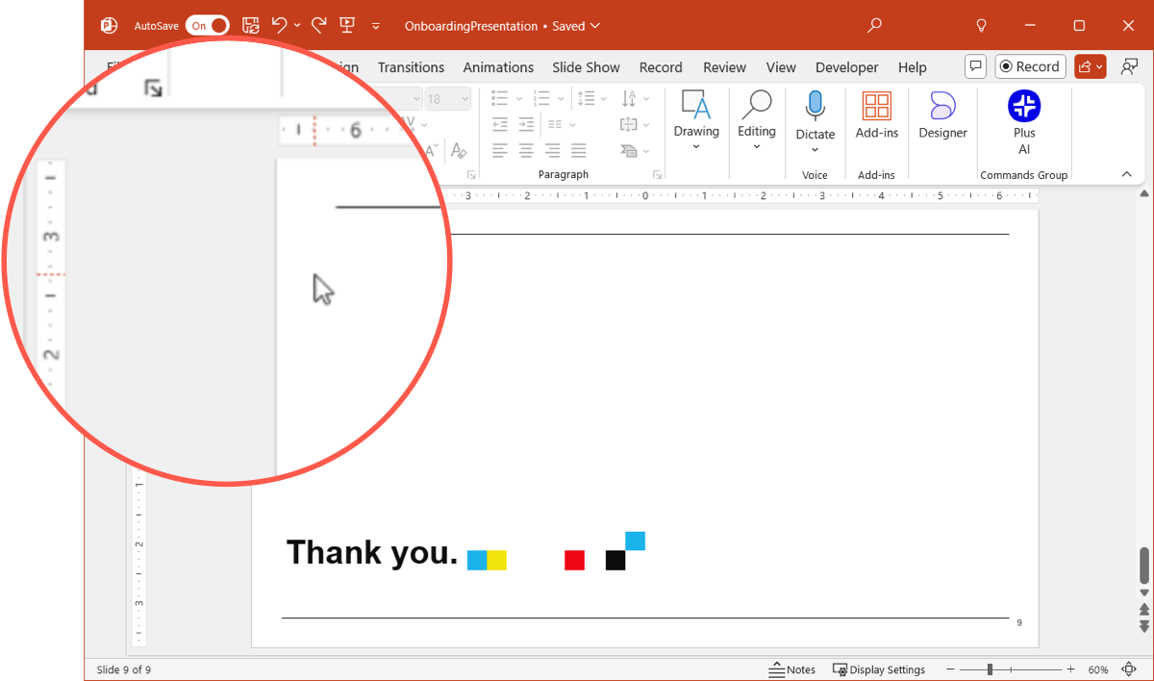Click the Bullets list icon
1154x681 pixels.
click(x=499, y=98)
